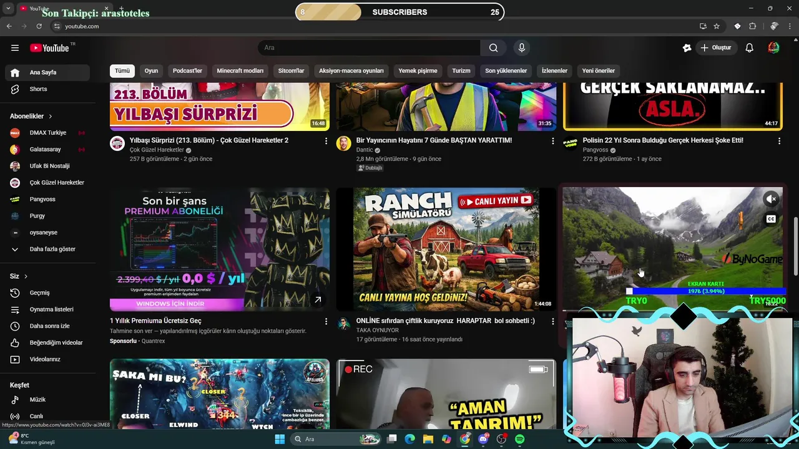Screen dimensions: 799x449
Task: Expand the Abonelikler section
Action: (x=31, y=116)
